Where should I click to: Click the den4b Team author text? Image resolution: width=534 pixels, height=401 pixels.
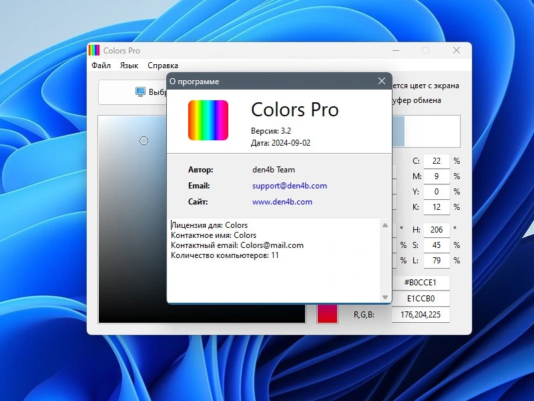pos(274,170)
